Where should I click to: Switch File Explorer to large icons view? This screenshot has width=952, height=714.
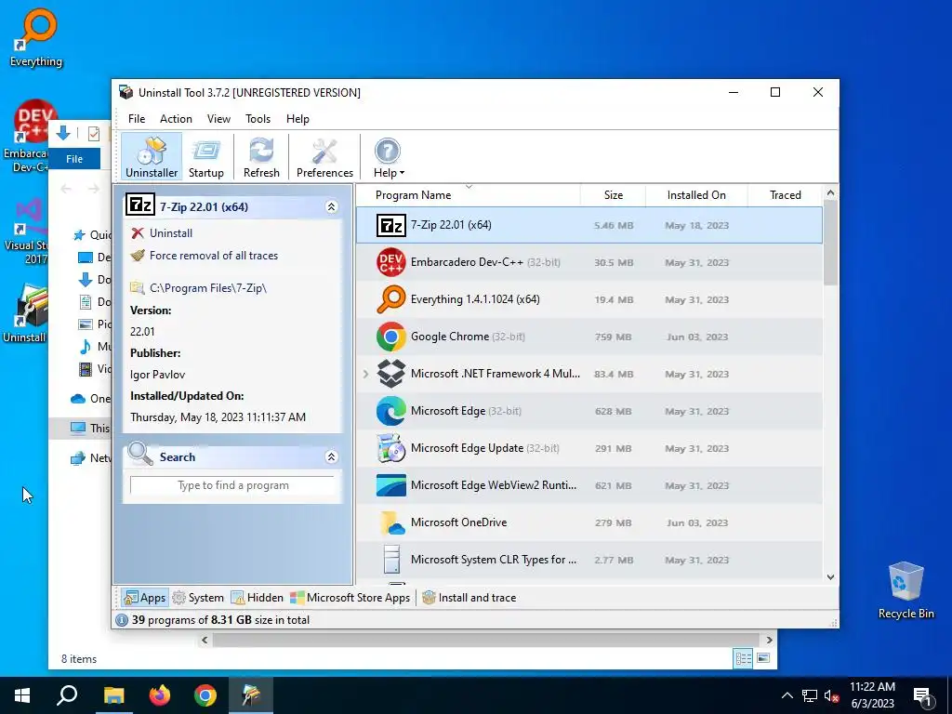[763, 658]
